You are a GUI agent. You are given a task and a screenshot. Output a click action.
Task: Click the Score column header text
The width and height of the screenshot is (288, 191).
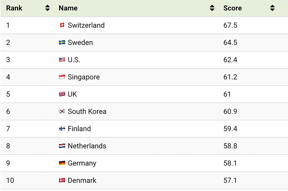233,8
